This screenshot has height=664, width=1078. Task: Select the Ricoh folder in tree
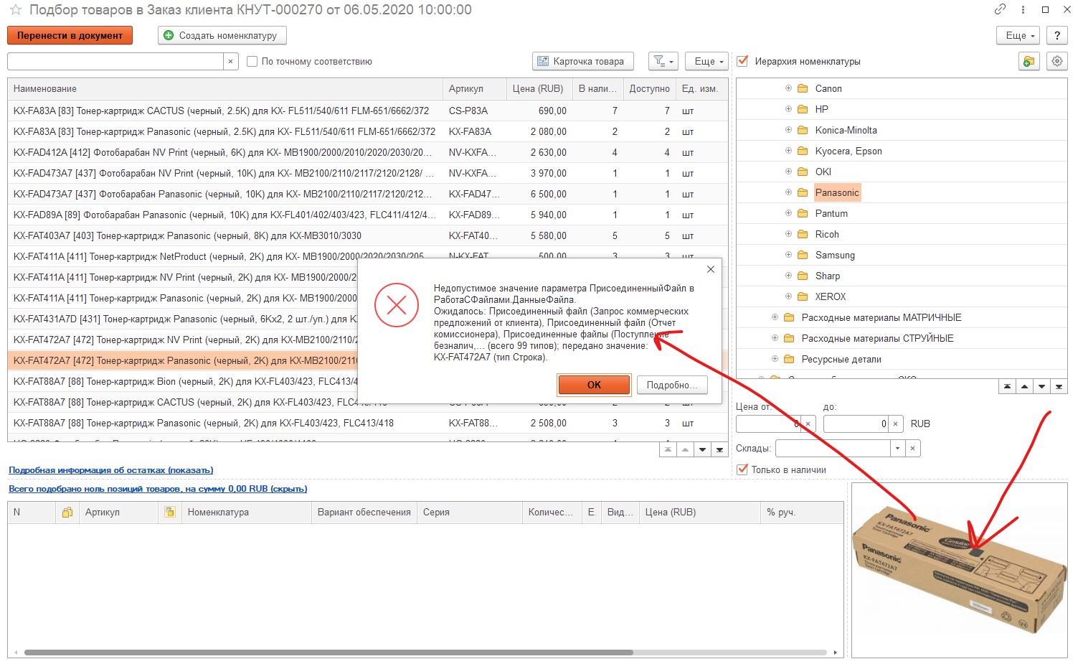click(x=827, y=234)
